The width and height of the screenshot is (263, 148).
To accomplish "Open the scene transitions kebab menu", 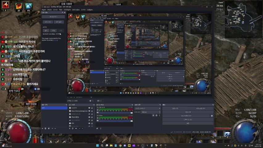I will click(159, 115).
